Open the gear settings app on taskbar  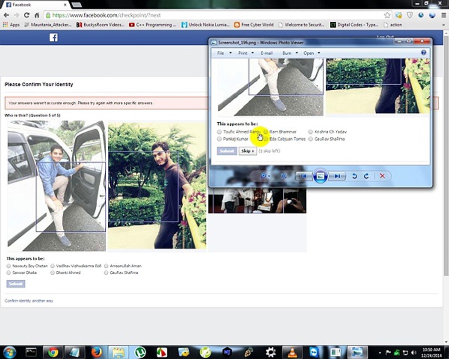tap(270, 352)
